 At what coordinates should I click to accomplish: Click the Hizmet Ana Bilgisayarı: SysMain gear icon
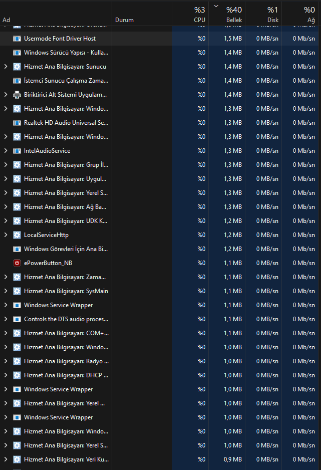(17, 291)
